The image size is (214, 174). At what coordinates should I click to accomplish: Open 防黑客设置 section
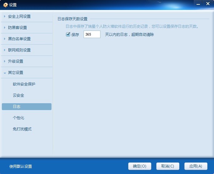click(17, 28)
